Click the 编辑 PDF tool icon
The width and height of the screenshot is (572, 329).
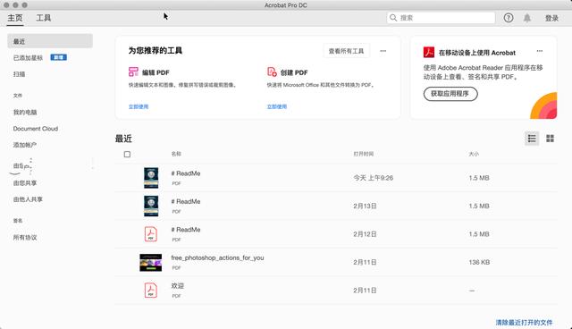coord(133,72)
